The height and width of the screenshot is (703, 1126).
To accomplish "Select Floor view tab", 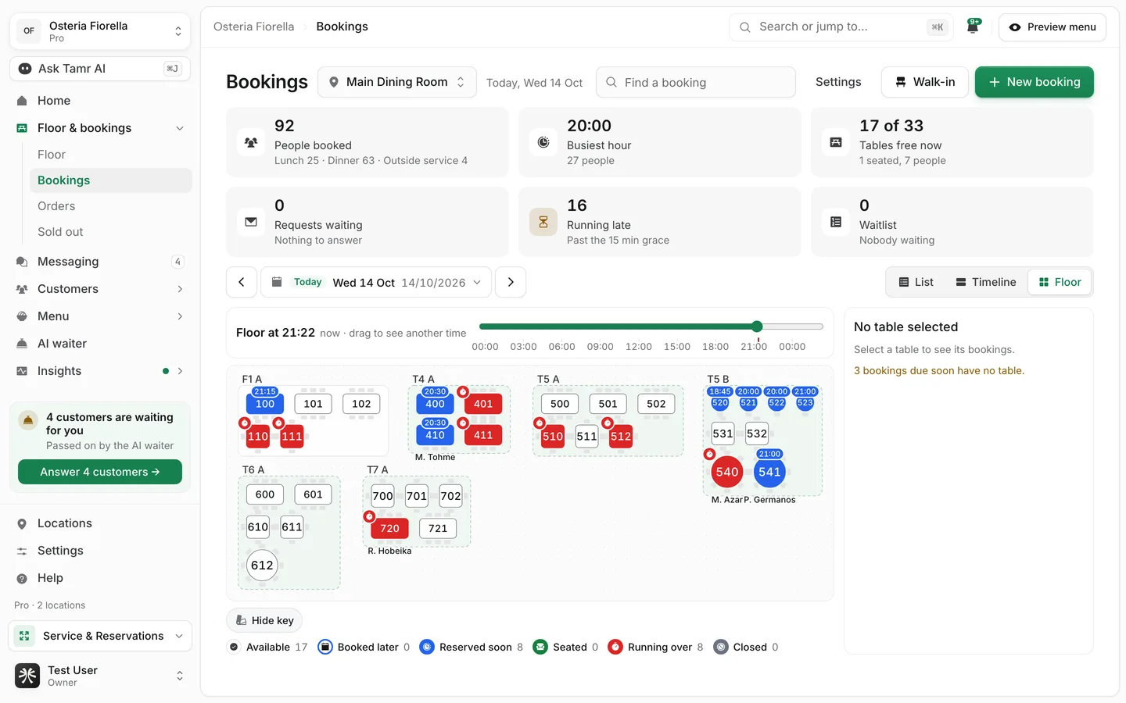I will (1060, 282).
